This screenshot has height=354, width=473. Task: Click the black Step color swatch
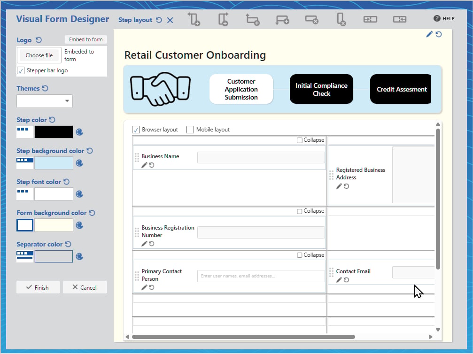pyautogui.click(x=54, y=132)
